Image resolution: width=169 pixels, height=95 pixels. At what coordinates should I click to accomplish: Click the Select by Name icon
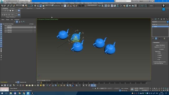tap(26, 6)
